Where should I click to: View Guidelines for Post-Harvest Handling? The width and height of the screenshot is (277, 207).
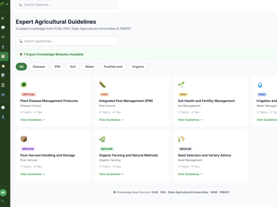(x=33, y=174)
